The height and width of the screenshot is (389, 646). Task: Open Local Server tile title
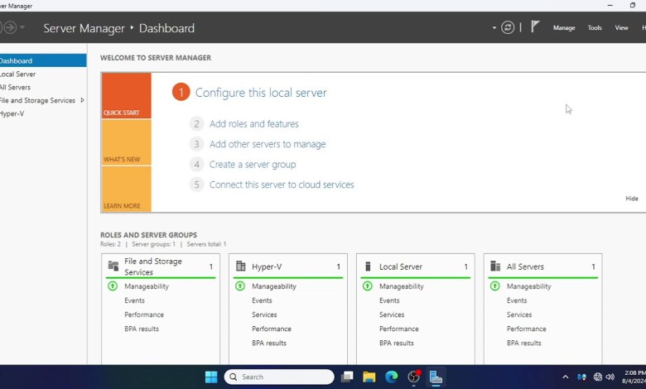point(401,267)
